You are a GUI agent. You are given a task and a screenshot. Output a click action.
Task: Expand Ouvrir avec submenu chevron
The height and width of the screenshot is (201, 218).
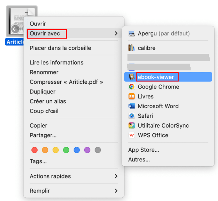[x=116, y=33]
